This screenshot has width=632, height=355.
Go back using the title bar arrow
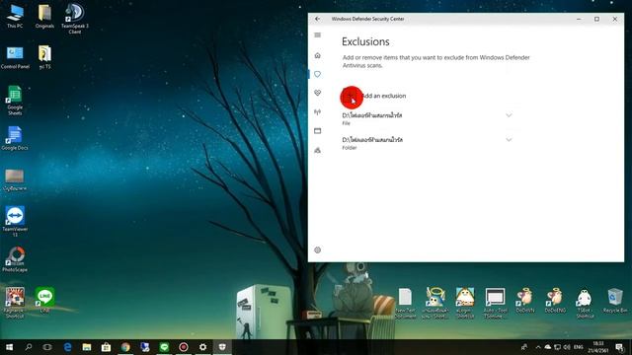pos(318,19)
